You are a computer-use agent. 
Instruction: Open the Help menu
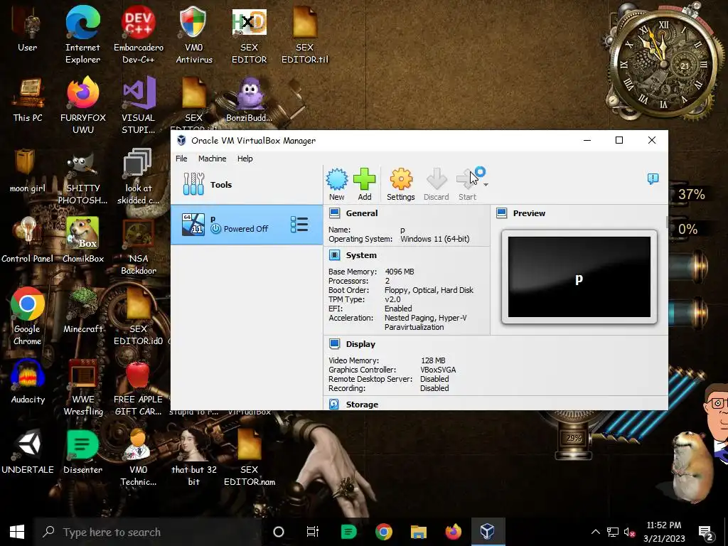[x=245, y=159]
